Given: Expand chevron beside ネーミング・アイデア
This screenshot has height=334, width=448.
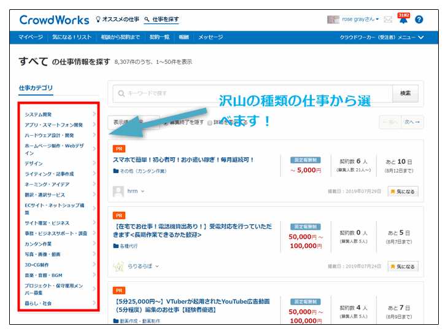Looking at the screenshot, I should point(95,184).
